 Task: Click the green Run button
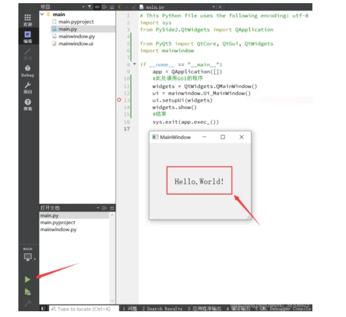click(28, 280)
